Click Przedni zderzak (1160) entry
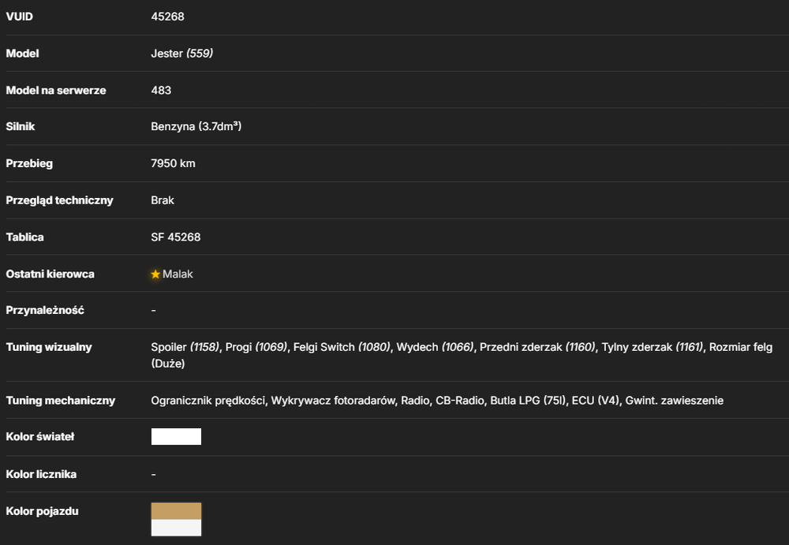Screen dimensions: 789x545 [x=537, y=347]
